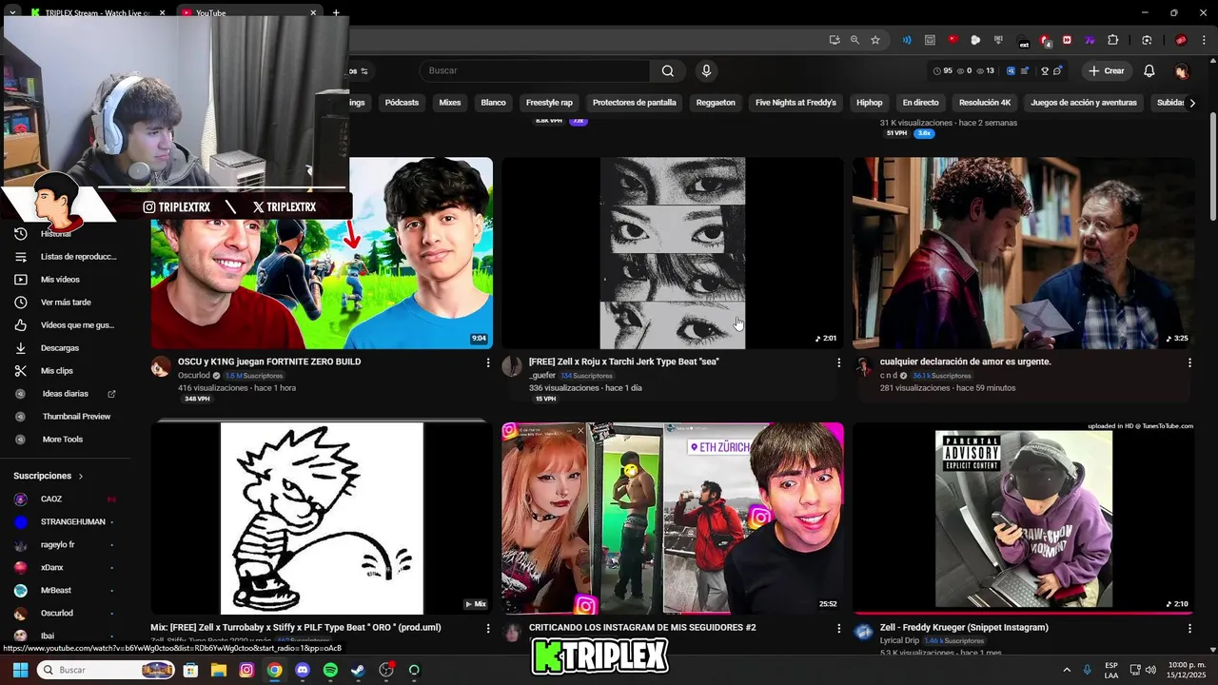Image resolution: width=1218 pixels, height=685 pixels.
Task: Open options for Zell - Freddy Krueger video
Action: [1189, 628]
